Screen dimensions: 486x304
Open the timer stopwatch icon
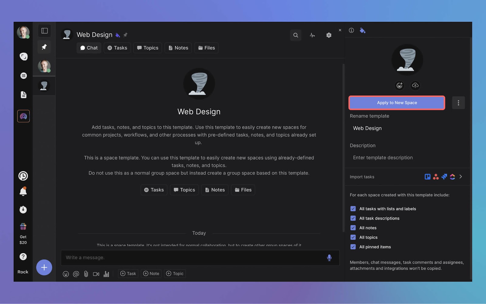pos(23,209)
